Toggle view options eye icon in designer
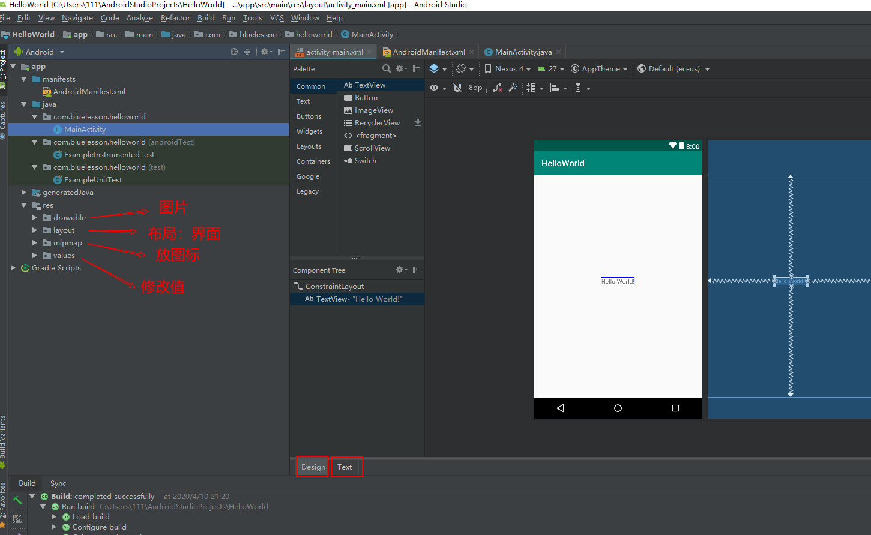Viewport: 871px width, 535px height. pyautogui.click(x=434, y=88)
